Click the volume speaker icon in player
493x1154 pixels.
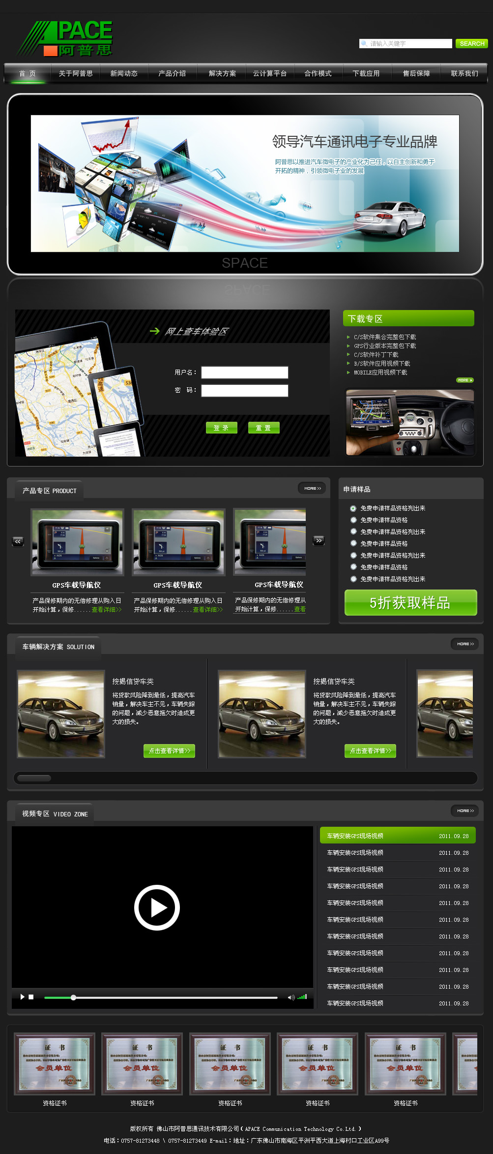[x=290, y=998]
